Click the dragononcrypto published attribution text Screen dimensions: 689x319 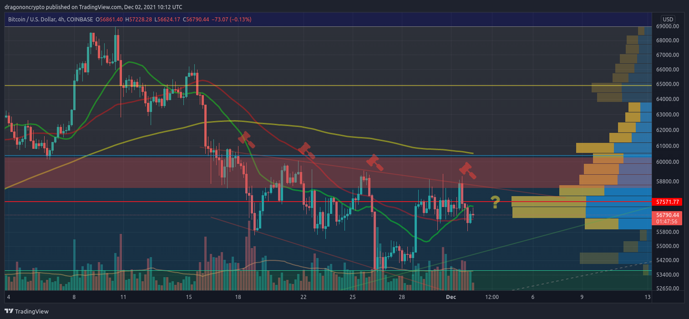93,7
